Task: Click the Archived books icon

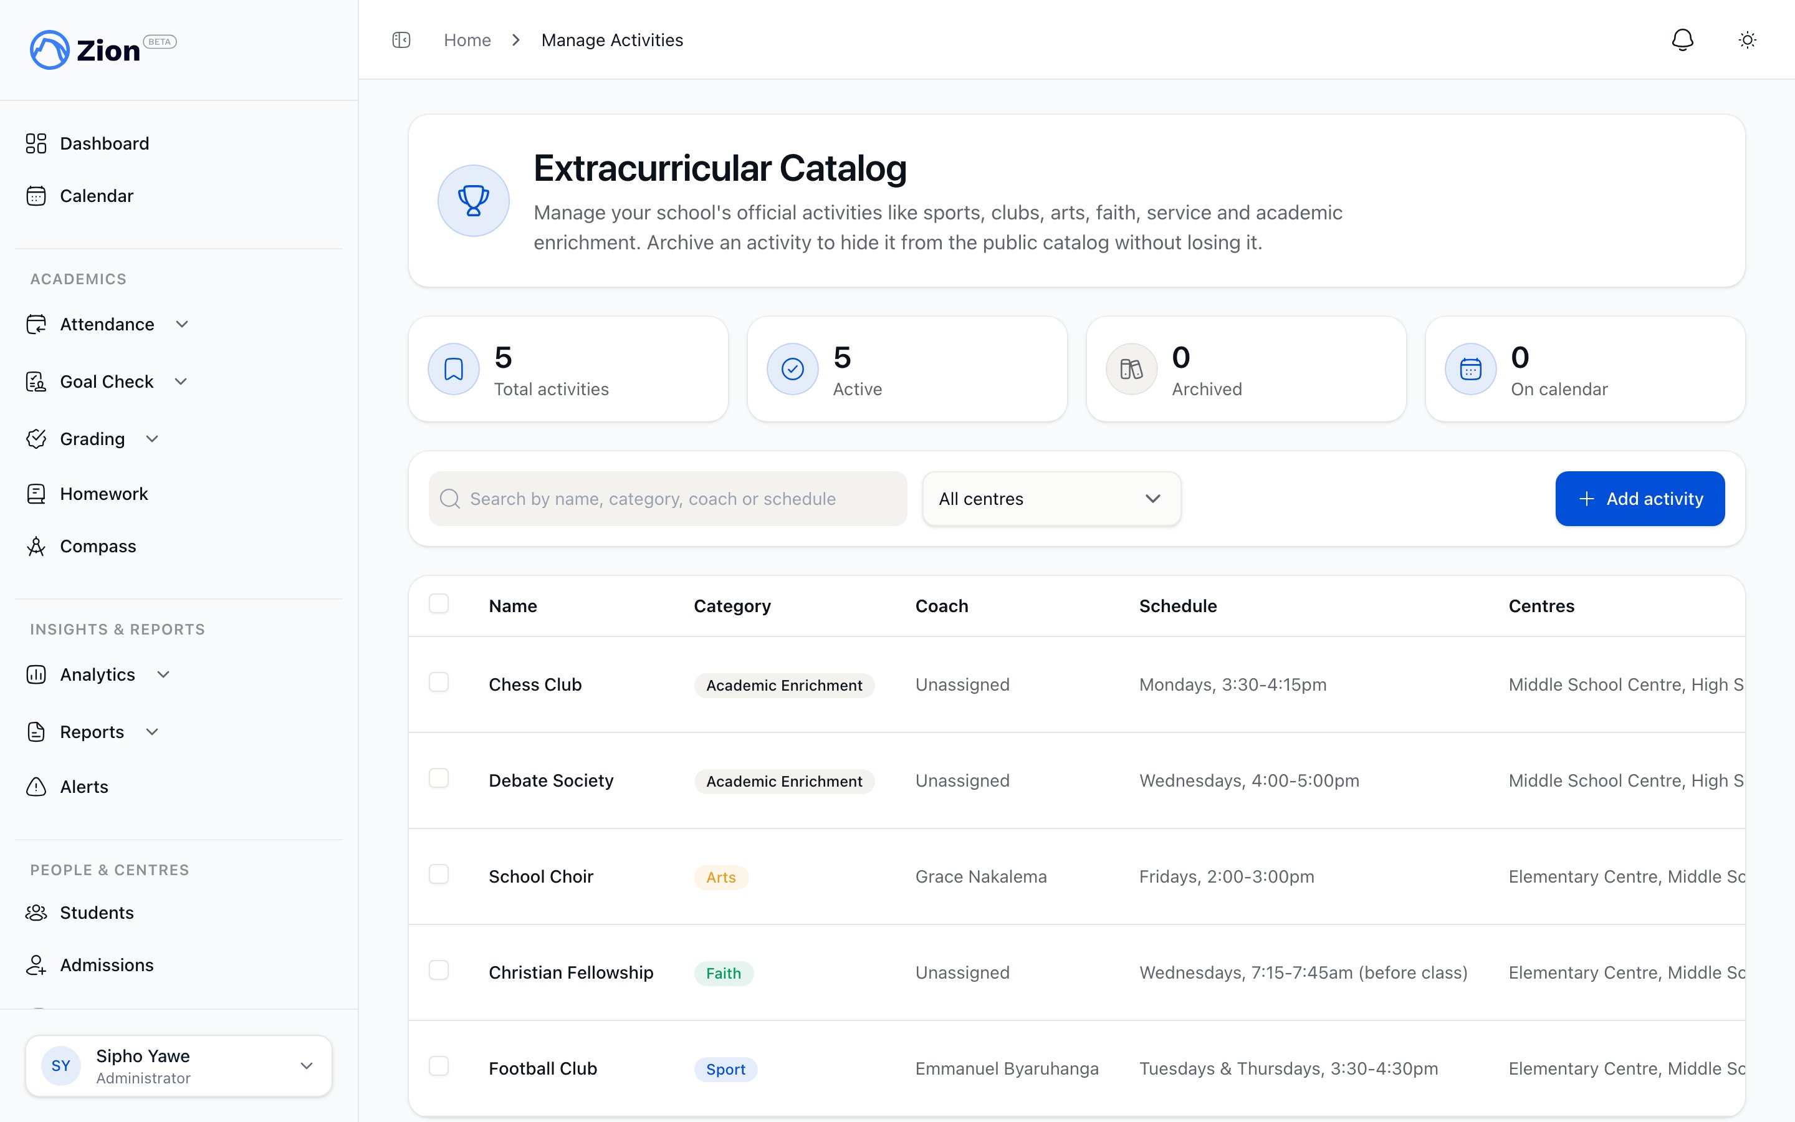Action: tap(1131, 369)
